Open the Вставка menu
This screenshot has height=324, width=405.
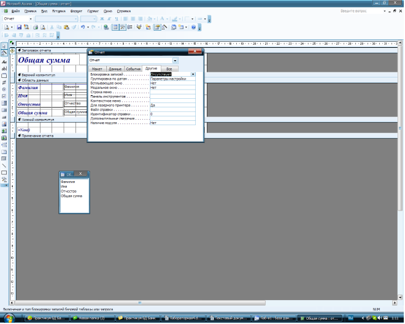point(59,11)
